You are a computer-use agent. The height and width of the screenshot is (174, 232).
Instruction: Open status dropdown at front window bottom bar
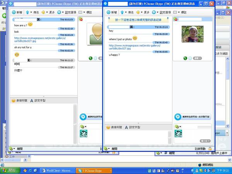109,148
